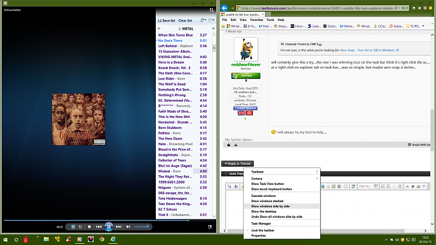
Task: Expand My System Specs
Action: point(239,140)
